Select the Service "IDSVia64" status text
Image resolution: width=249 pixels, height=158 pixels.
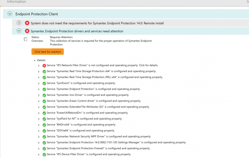(x=81, y=130)
